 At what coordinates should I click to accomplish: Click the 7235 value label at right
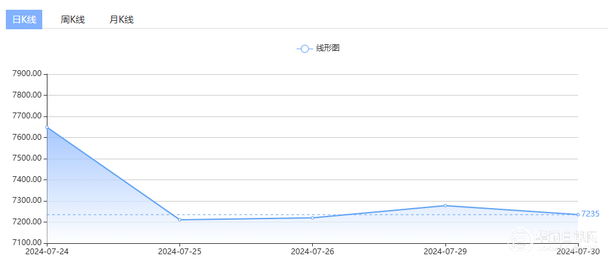point(590,214)
